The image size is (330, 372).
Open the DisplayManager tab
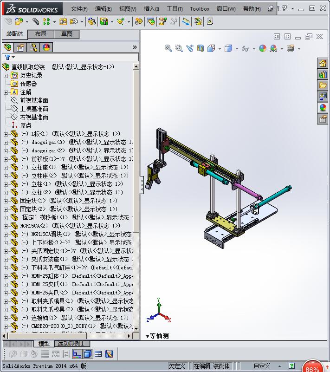46,47
